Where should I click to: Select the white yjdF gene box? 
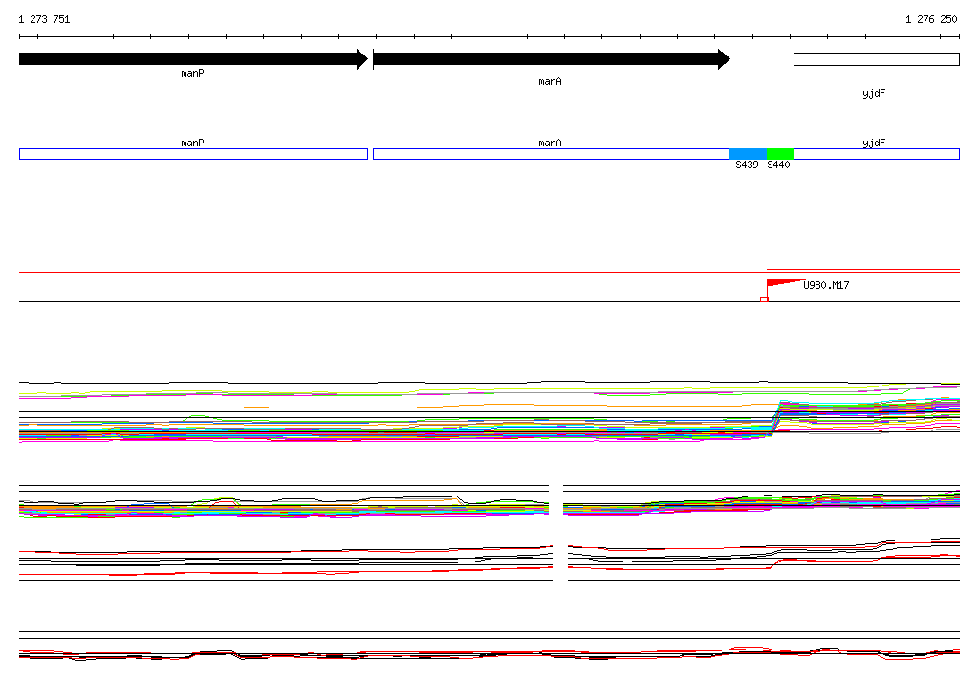(877, 59)
